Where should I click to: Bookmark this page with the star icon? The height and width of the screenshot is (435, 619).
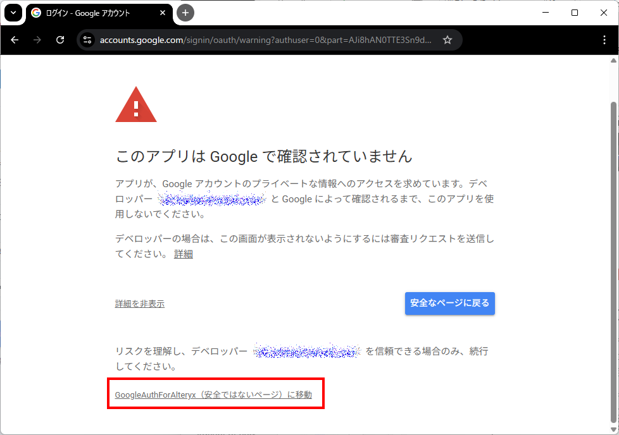[x=447, y=40]
